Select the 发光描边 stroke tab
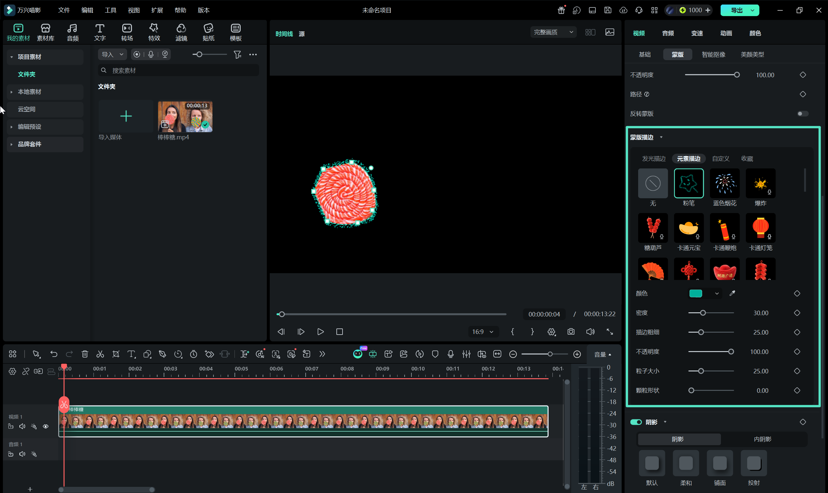The width and height of the screenshot is (828, 493). [x=654, y=159]
